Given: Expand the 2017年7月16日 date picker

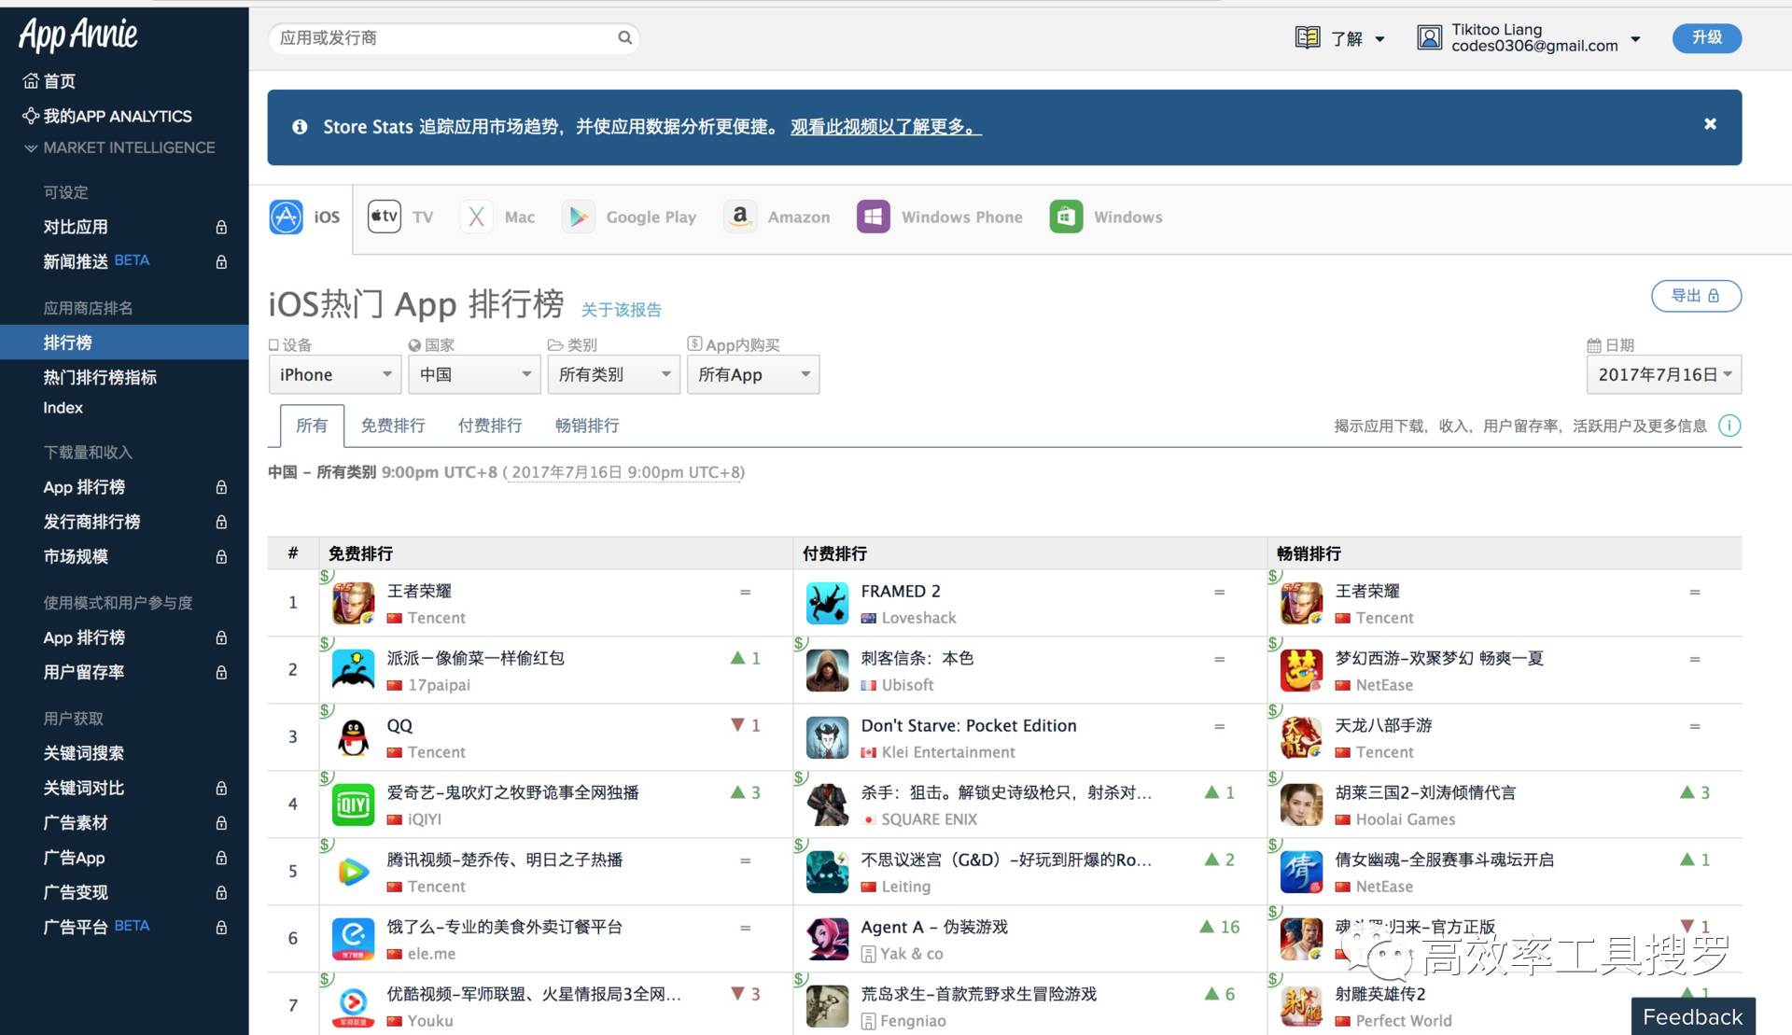Looking at the screenshot, I should (1663, 374).
